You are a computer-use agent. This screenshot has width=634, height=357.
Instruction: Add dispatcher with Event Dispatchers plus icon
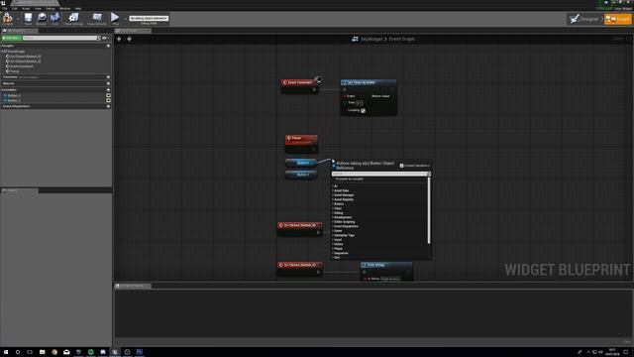point(108,106)
